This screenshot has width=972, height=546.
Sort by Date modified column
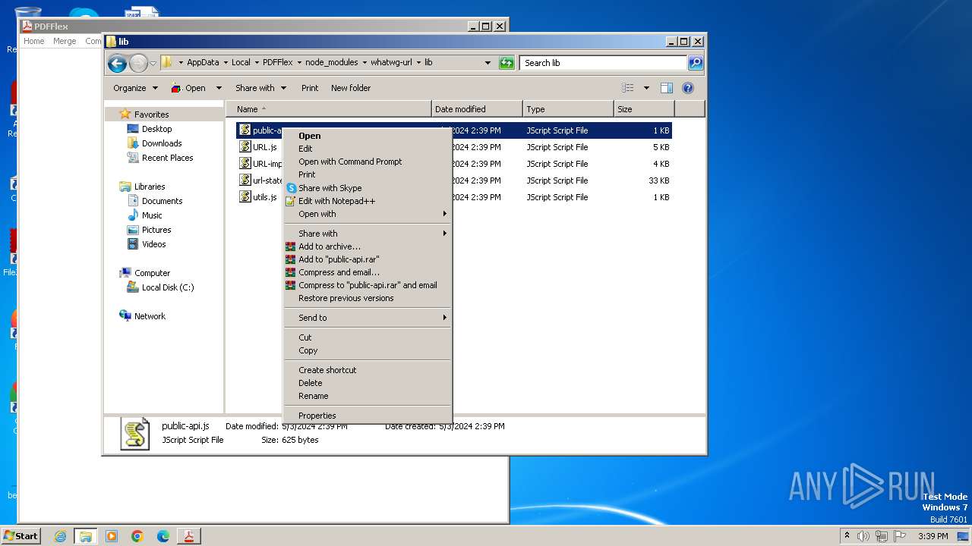click(x=477, y=109)
